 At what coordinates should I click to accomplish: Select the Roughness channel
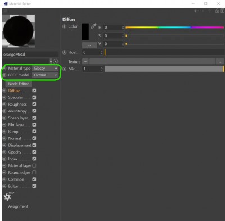point(17,104)
